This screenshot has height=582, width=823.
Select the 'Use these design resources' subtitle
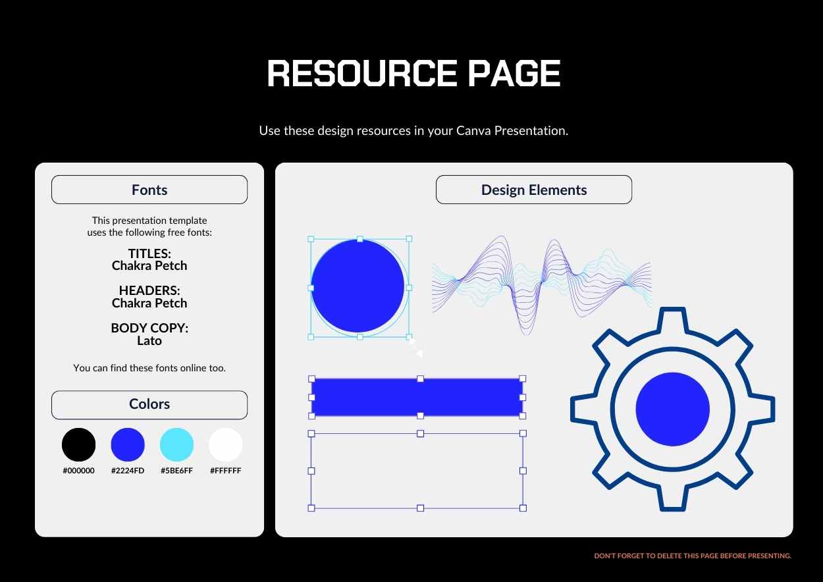coord(413,130)
